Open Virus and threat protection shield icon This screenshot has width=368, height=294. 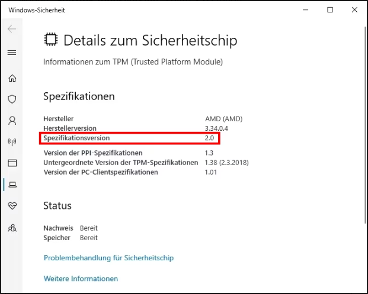(12, 99)
